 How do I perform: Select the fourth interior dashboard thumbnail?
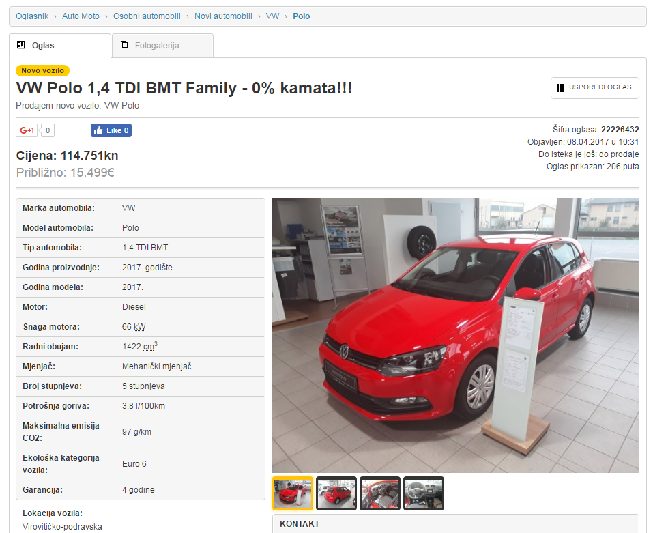tap(424, 493)
